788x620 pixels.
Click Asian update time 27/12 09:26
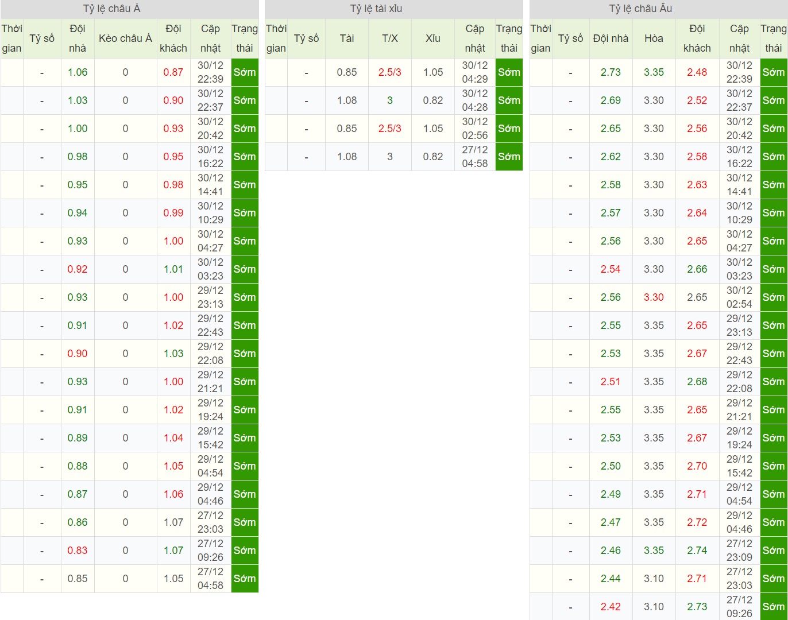click(x=210, y=551)
